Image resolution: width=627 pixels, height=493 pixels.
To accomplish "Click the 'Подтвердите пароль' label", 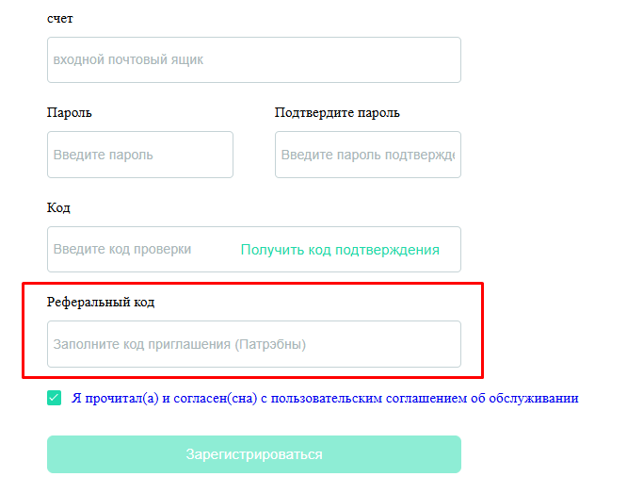I will [x=337, y=113].
